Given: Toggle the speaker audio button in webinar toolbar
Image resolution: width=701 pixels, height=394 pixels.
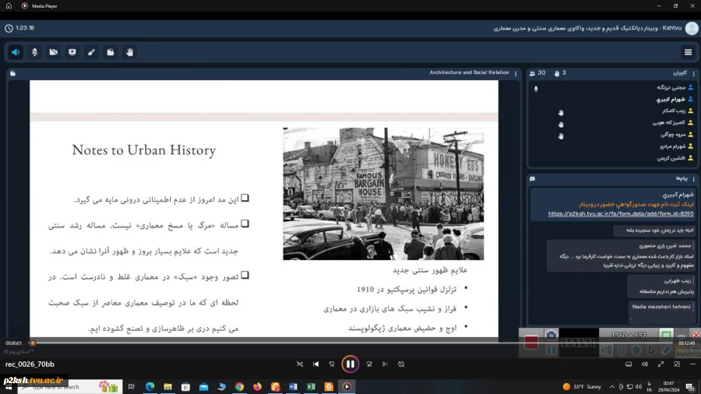Looking at the screenshot, I should click(16, 52).
